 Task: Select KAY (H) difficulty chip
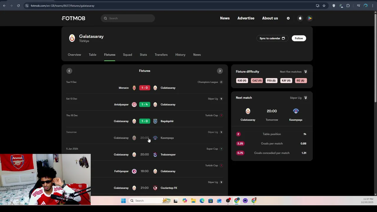(x=286, y=81)
